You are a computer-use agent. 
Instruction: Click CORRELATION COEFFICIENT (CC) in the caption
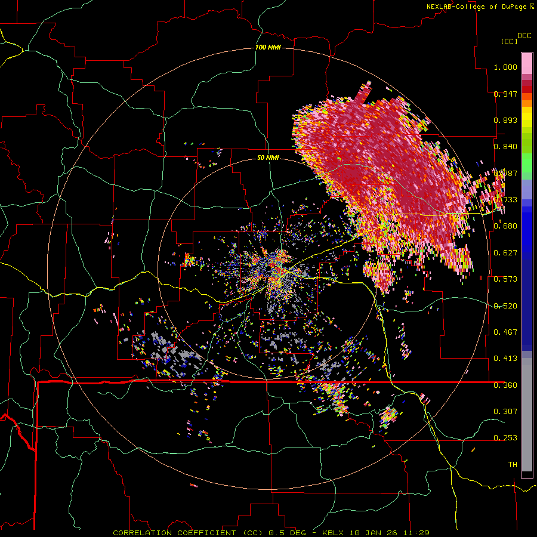coord(188,533)
